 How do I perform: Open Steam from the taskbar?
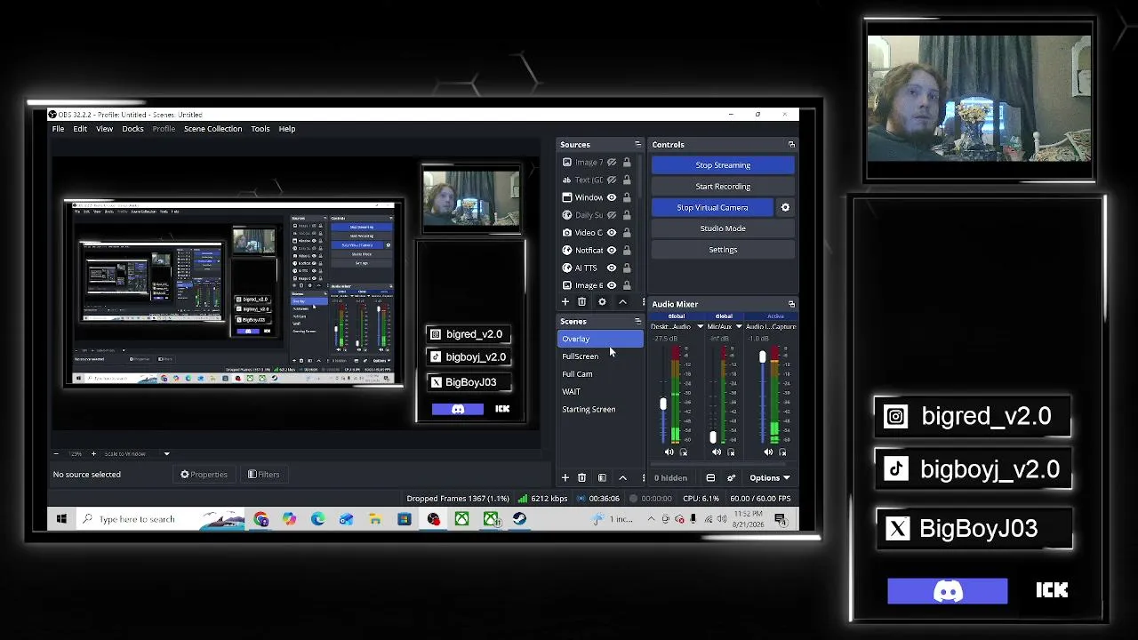(x=519, y=519)
